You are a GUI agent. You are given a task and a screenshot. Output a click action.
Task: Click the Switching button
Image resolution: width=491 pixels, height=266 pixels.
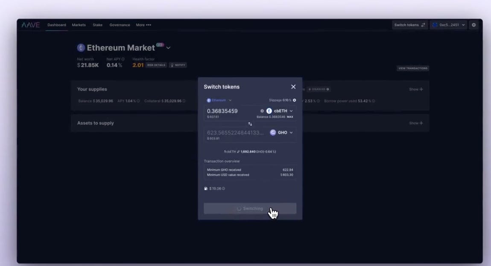tap(250, 209)
